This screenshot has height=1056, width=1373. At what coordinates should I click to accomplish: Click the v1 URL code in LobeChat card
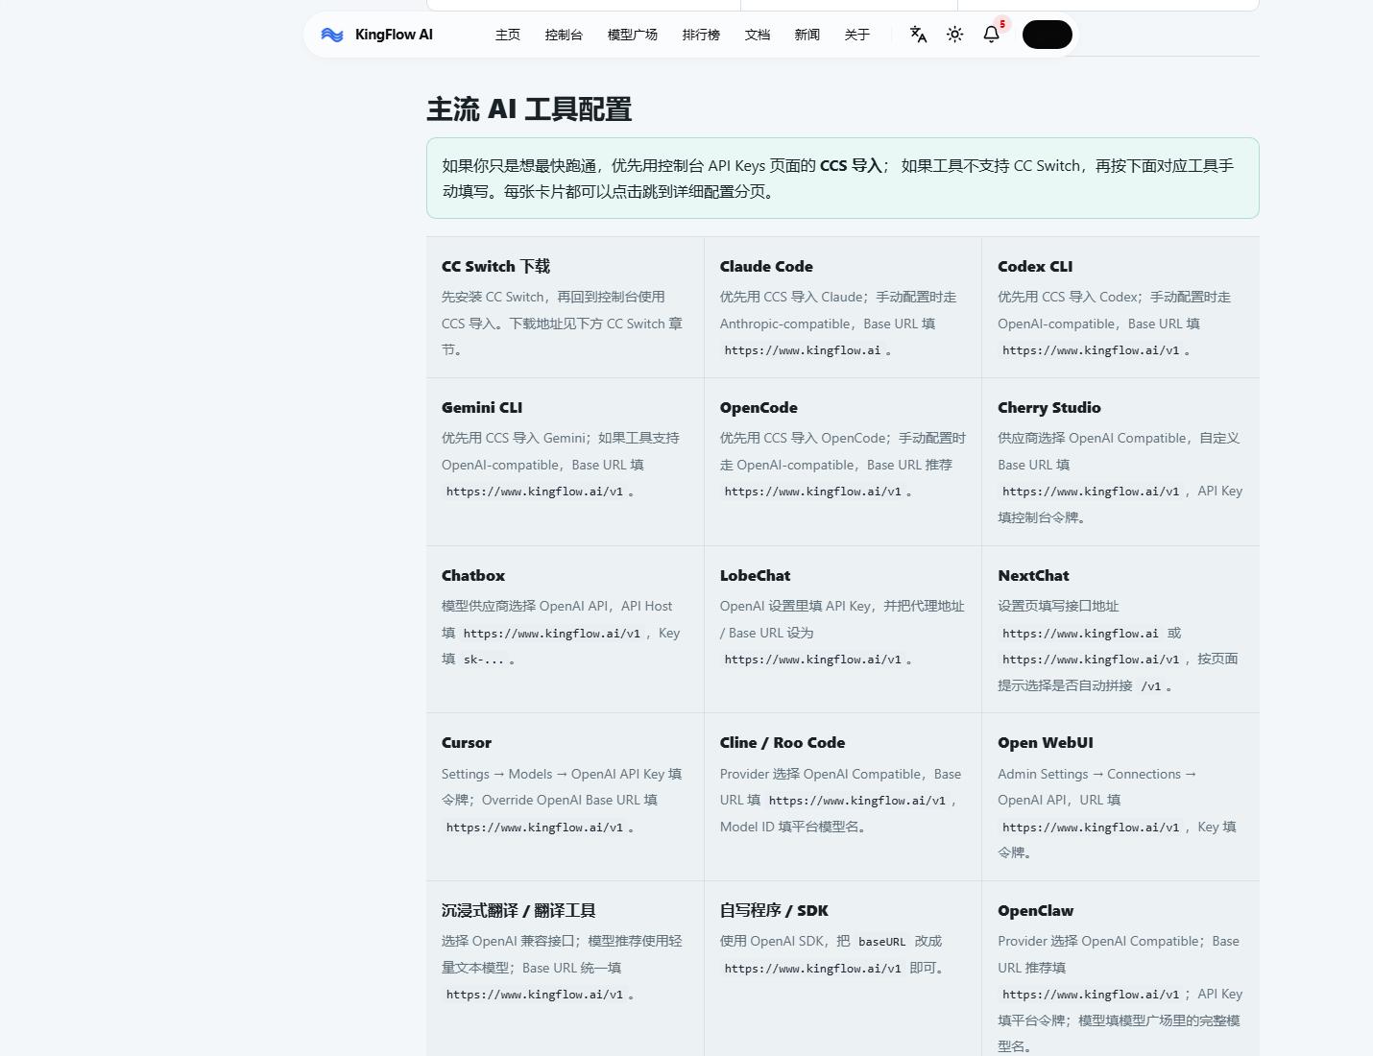pyautogui.click(x=813, y=660)
